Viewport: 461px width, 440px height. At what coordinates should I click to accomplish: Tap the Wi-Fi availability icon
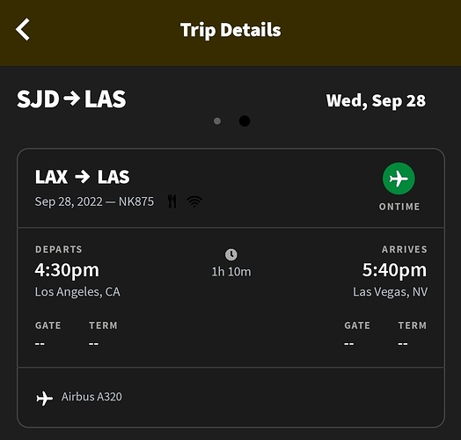[194, 202]
